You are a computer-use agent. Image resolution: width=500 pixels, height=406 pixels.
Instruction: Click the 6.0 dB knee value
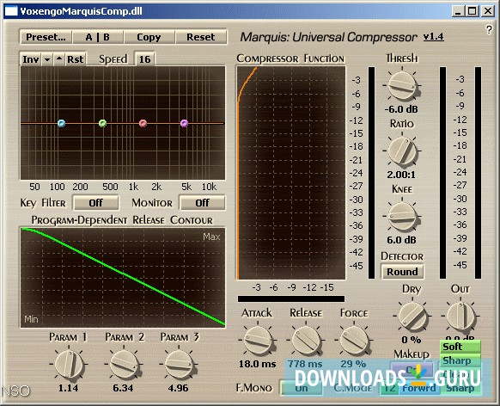coord(401,240)
